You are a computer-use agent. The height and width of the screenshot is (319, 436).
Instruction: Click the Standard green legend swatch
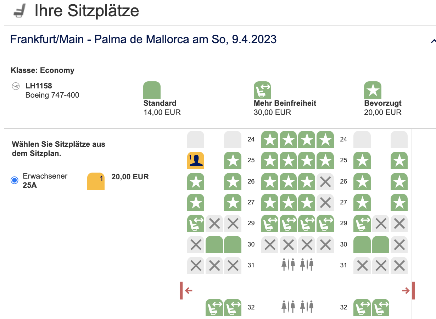(x=152, y=90)
